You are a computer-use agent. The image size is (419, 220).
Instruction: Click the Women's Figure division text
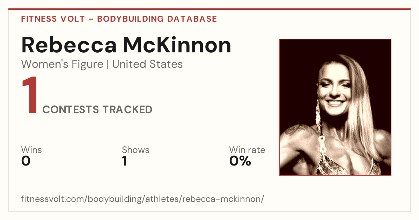(x=62, y=64)
